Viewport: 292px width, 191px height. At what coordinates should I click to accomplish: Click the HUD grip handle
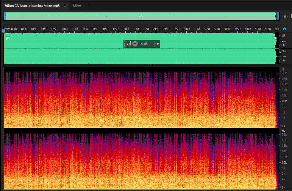124,44
